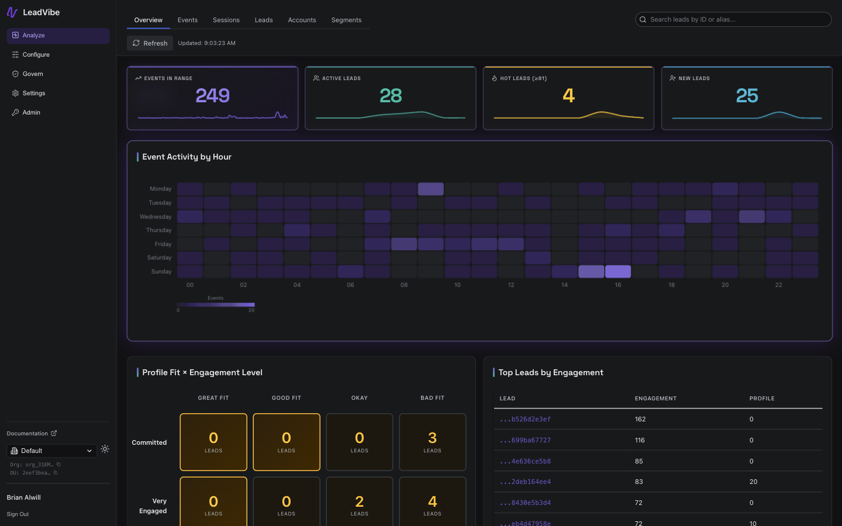Open the Configure section icon
Viewport: 842px width, 526px height.
tap(14, 54)
